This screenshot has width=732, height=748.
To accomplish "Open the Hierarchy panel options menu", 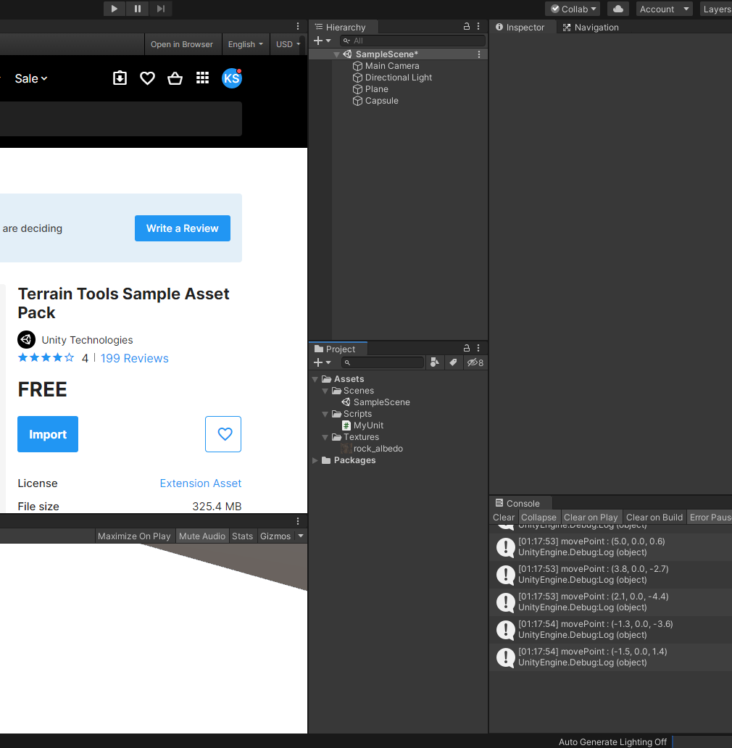I will coord(478,27).
